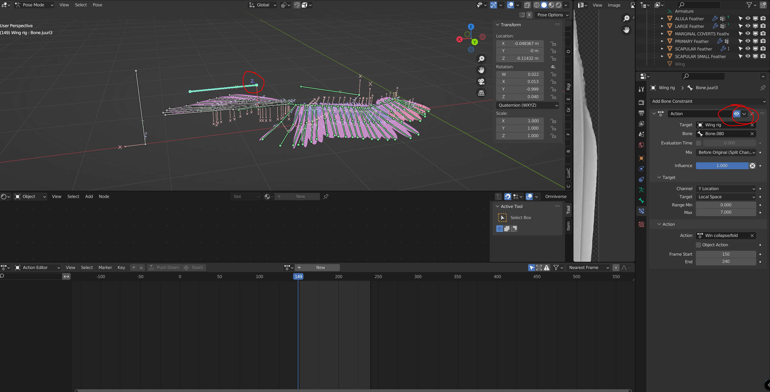Open the Pose menu in the viewport header
This screenshot has height=392, width=770.
(x=97, y=5)
